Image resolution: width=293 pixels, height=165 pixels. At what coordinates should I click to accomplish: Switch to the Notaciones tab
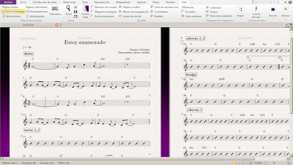tap(69, 2)
